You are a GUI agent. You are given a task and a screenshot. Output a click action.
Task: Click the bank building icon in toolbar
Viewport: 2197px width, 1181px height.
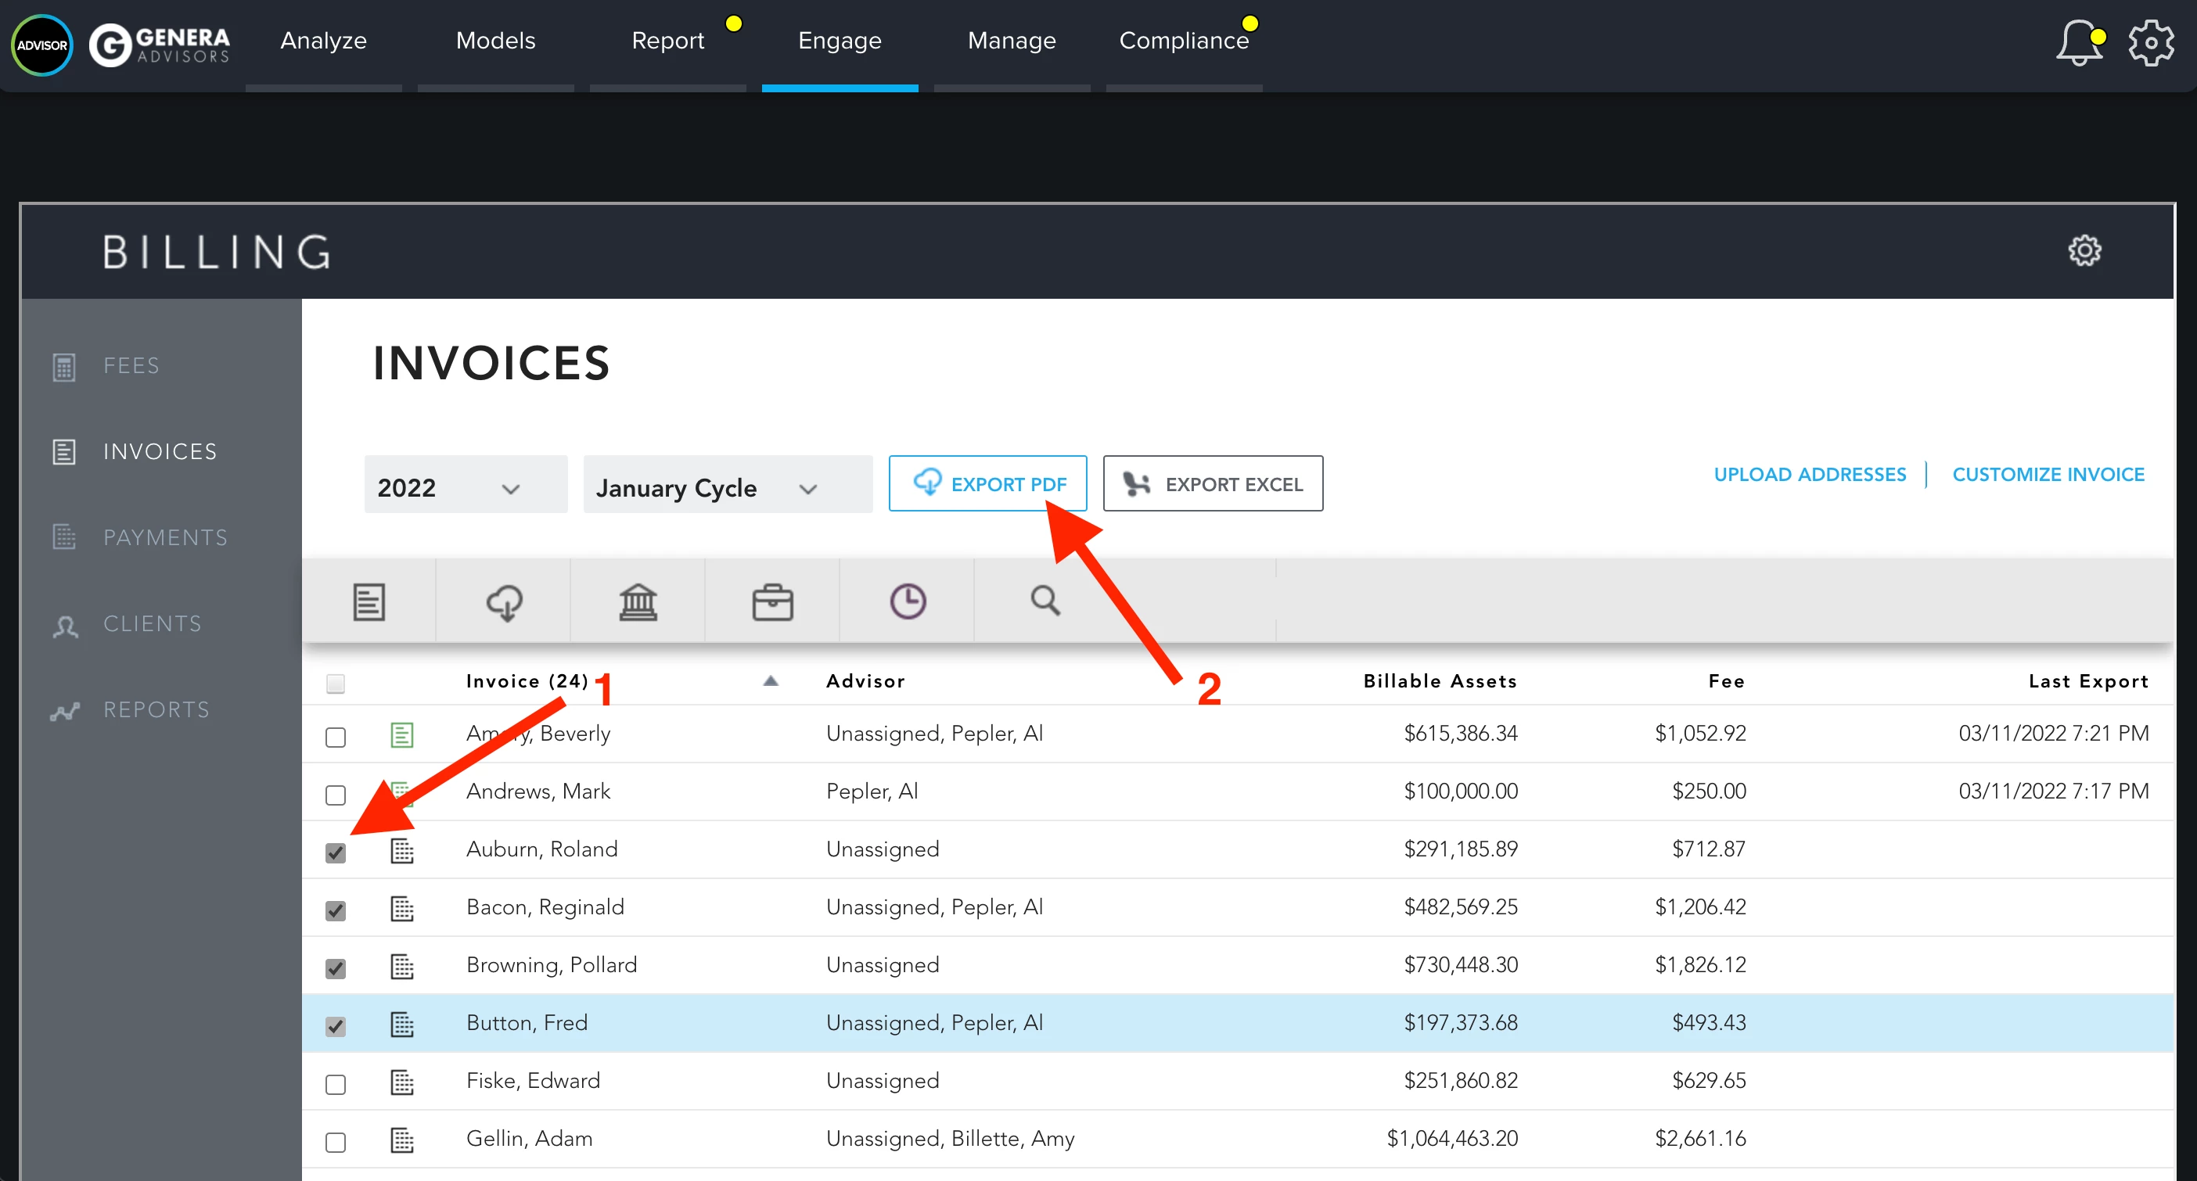[x=638, y=601]
